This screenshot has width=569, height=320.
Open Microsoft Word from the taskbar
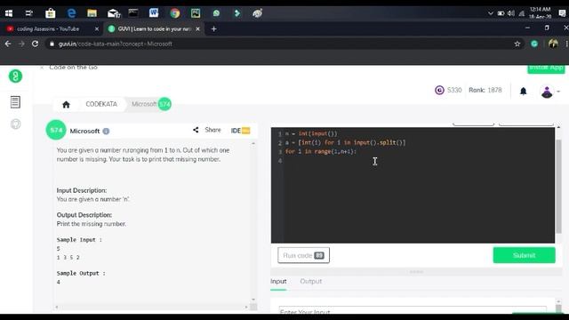(154, 13)
